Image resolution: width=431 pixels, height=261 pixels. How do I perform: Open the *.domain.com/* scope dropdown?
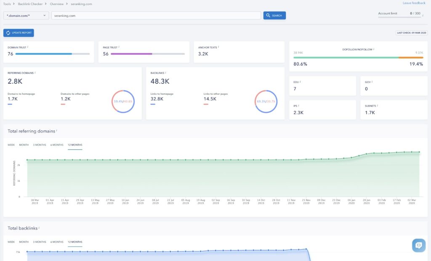tap(26, 16)
